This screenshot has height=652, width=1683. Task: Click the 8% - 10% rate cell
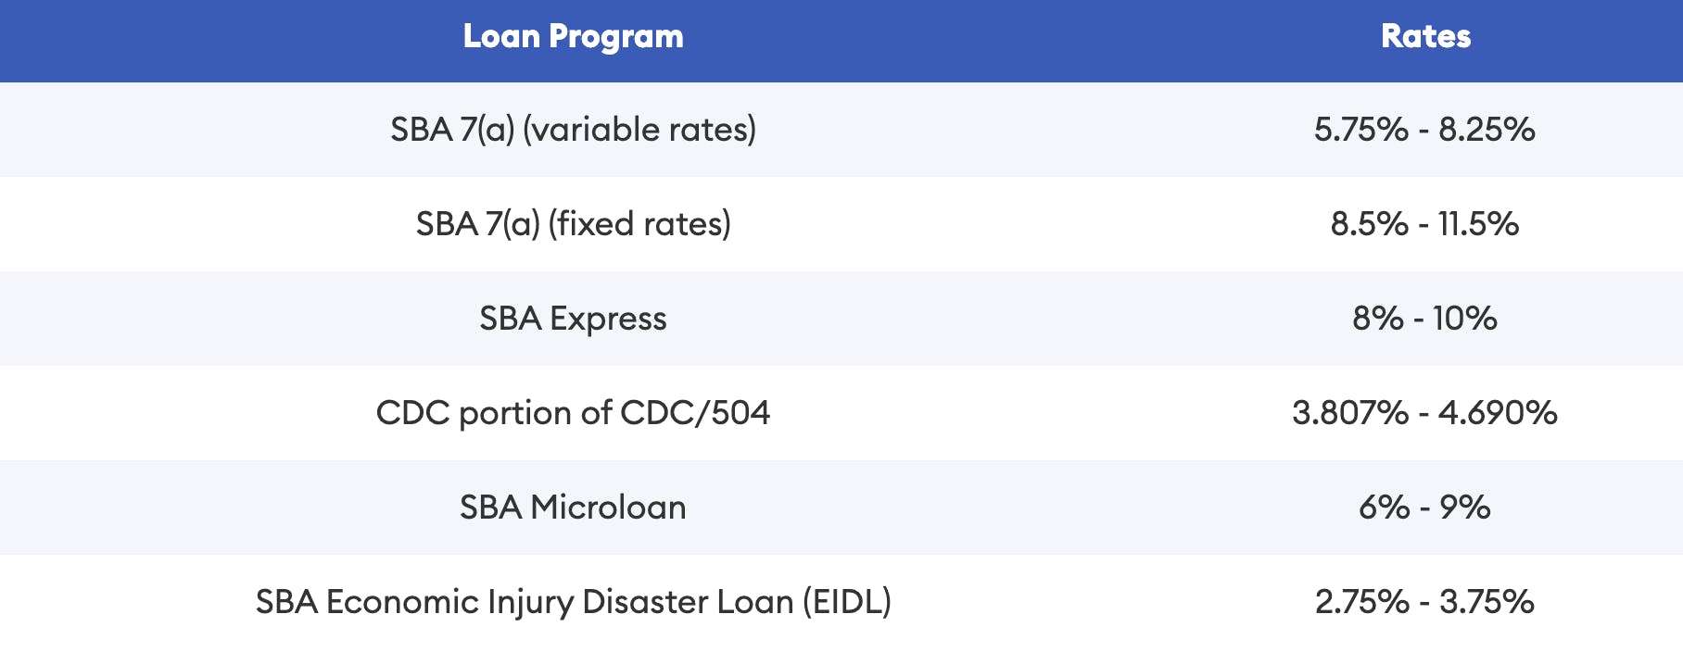tap(1424, 319)
